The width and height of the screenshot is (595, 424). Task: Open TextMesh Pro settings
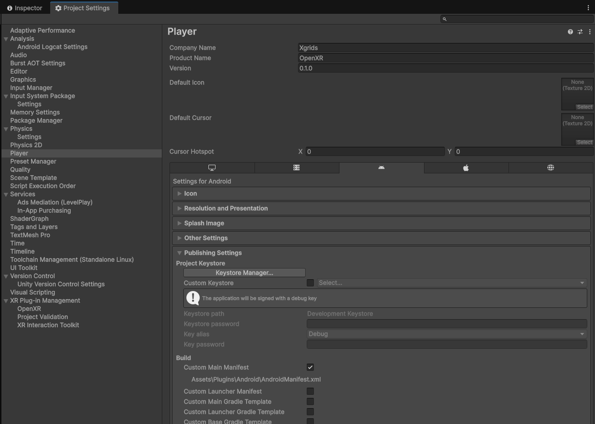pyautogui.click(x=30, y=235)
